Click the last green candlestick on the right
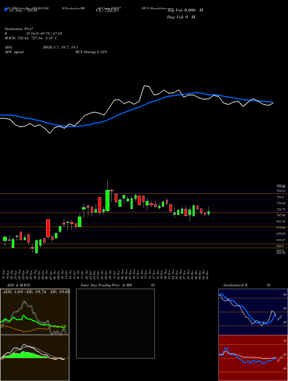Screen dimensions: 288x381 pyautogui.click(x=209, y=212)
